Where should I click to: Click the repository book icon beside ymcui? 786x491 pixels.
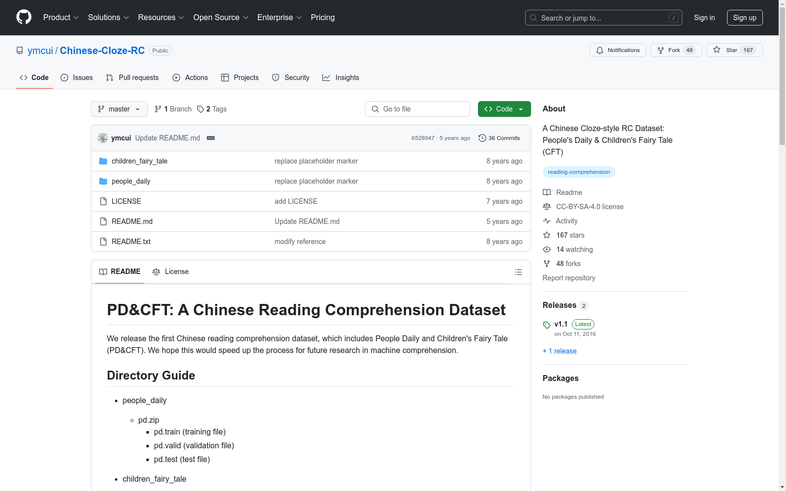click(x=20, y=51)
